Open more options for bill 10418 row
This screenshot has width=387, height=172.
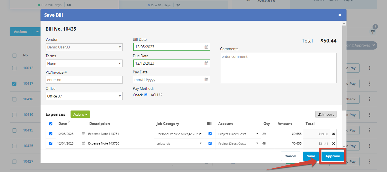tap(370, 99)
